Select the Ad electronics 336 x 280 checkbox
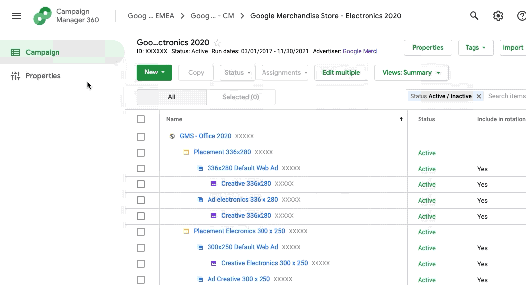This screenshot has width=526, height=285. pyautogui.click(x=141, y=200)
